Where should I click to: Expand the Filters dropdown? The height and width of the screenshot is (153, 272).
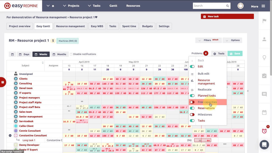(208, 40)
